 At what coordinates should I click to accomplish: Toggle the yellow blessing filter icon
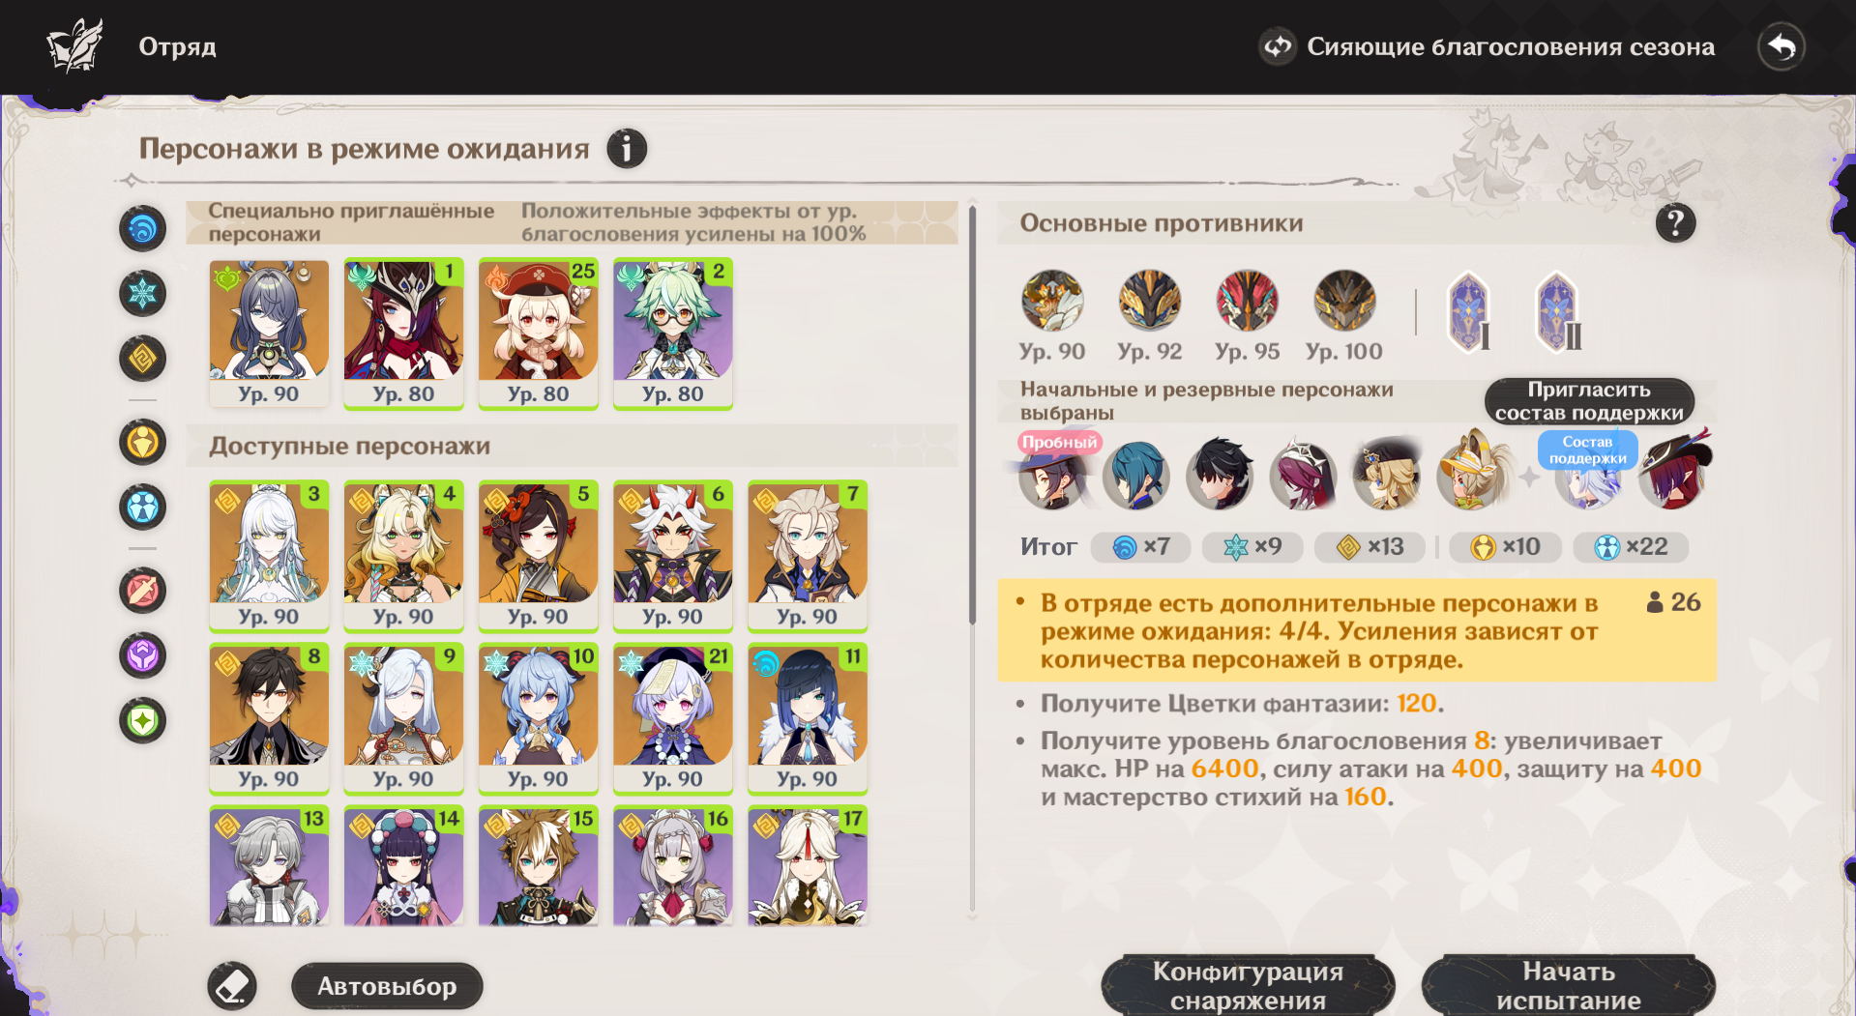click(143, 442)
